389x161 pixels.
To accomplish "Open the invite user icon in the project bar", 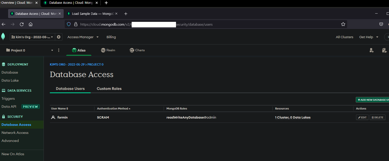I will (x=371, y=50).
